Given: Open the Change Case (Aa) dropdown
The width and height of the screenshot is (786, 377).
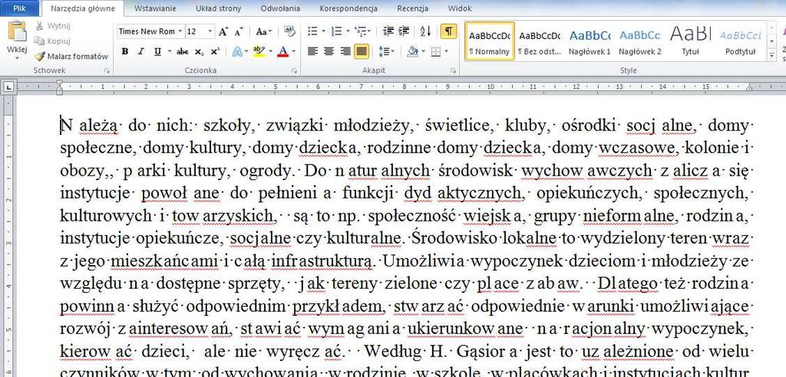Looking at the screenshot, I should click(264, 31).
